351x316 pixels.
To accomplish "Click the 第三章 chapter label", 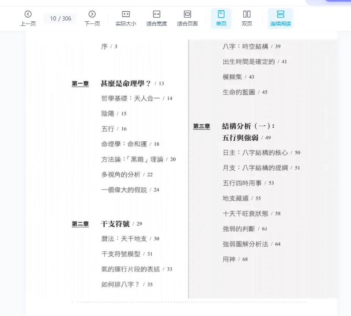I will coord(201,126).
